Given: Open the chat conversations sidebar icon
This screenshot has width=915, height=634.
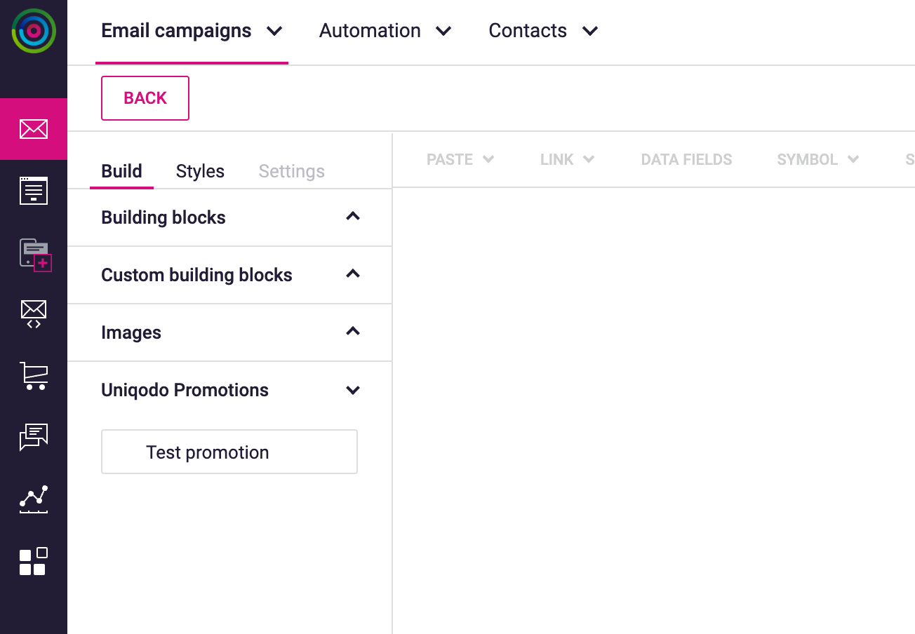Looking at the screenshot, I should tap(34, 437).
